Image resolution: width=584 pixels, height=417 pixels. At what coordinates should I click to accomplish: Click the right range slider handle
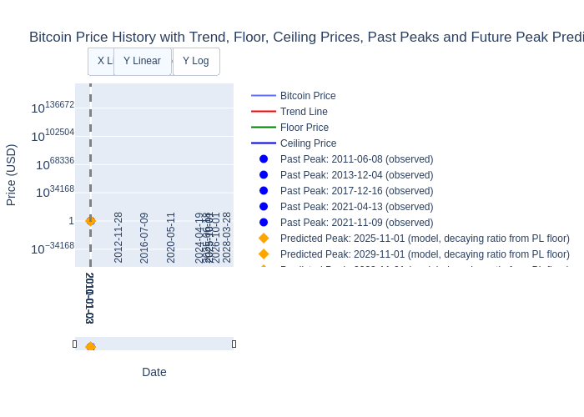click(234, 344)
